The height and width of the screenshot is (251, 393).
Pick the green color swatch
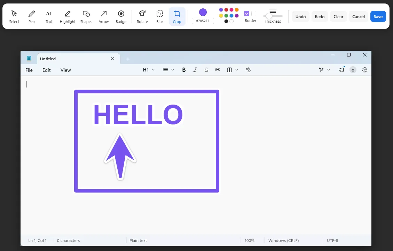point(226,16)
